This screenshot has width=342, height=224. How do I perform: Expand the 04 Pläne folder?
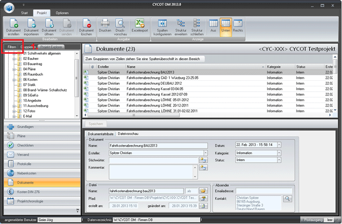pyautogui.click(x=14, y=69)
